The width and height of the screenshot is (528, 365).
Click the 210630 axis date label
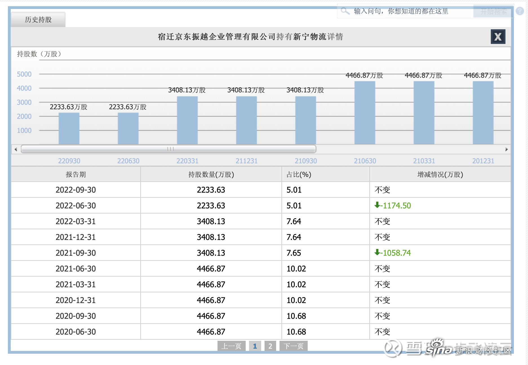(x=365, y=161)
